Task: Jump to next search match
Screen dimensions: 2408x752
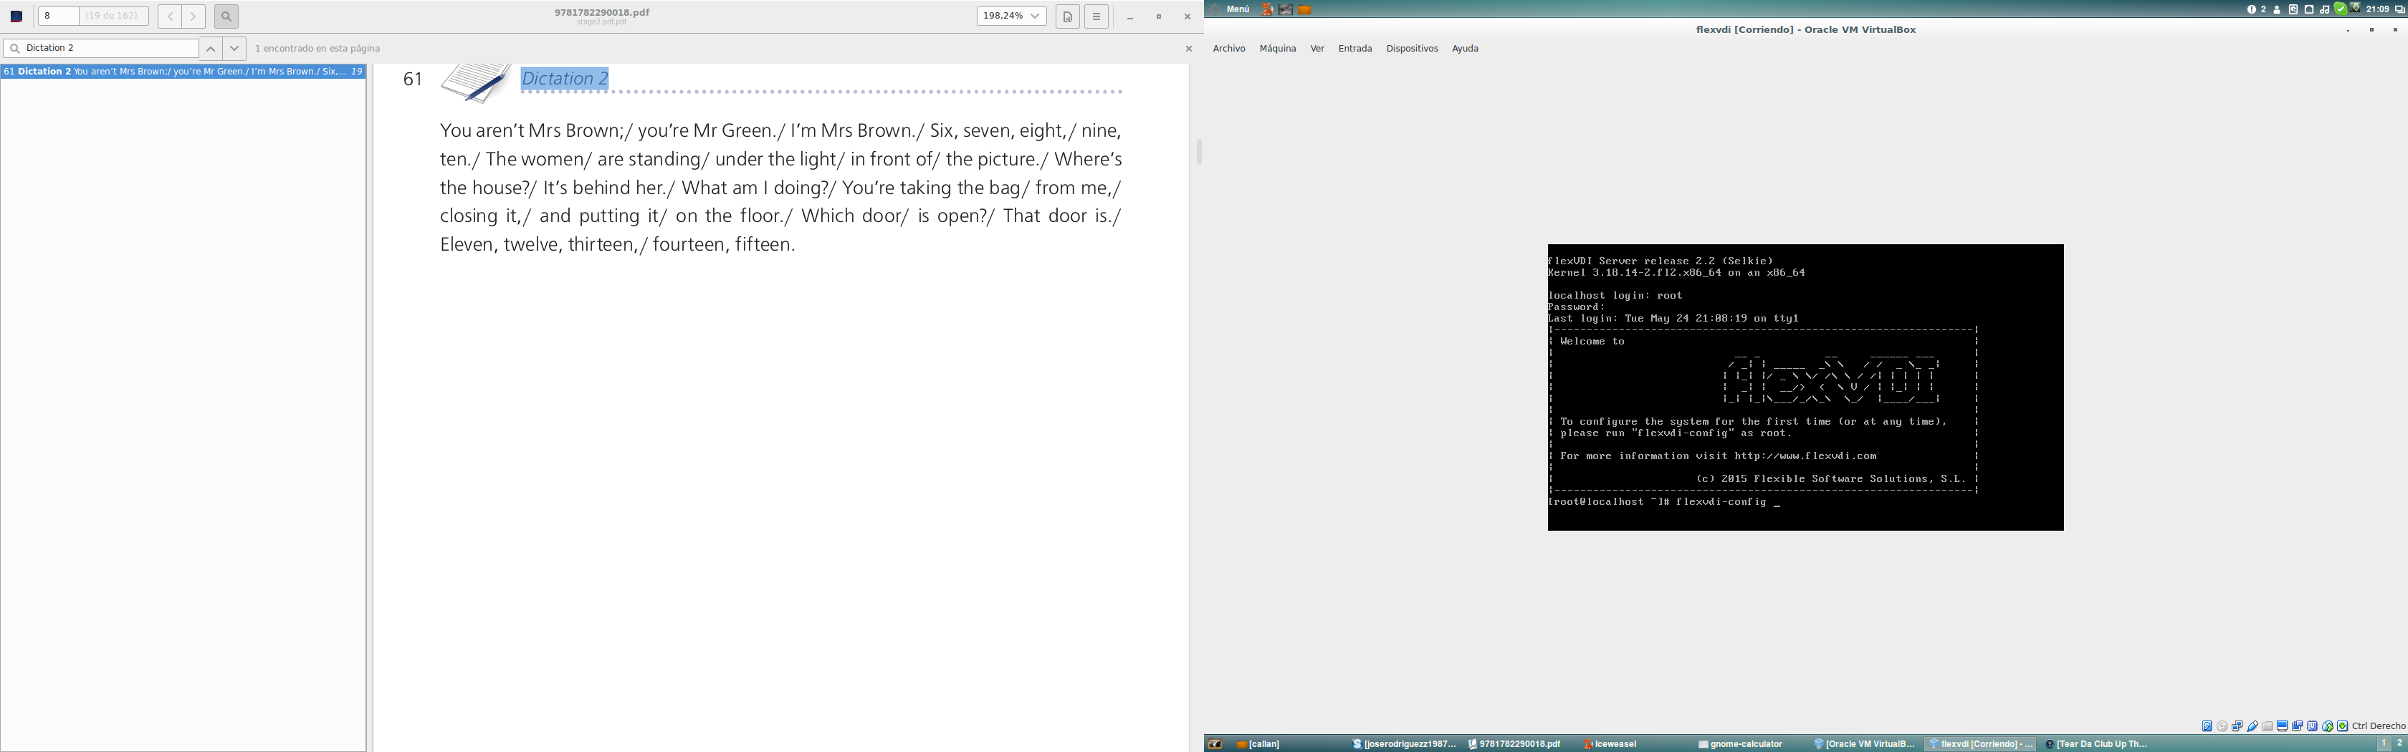Action: (234, 49)
